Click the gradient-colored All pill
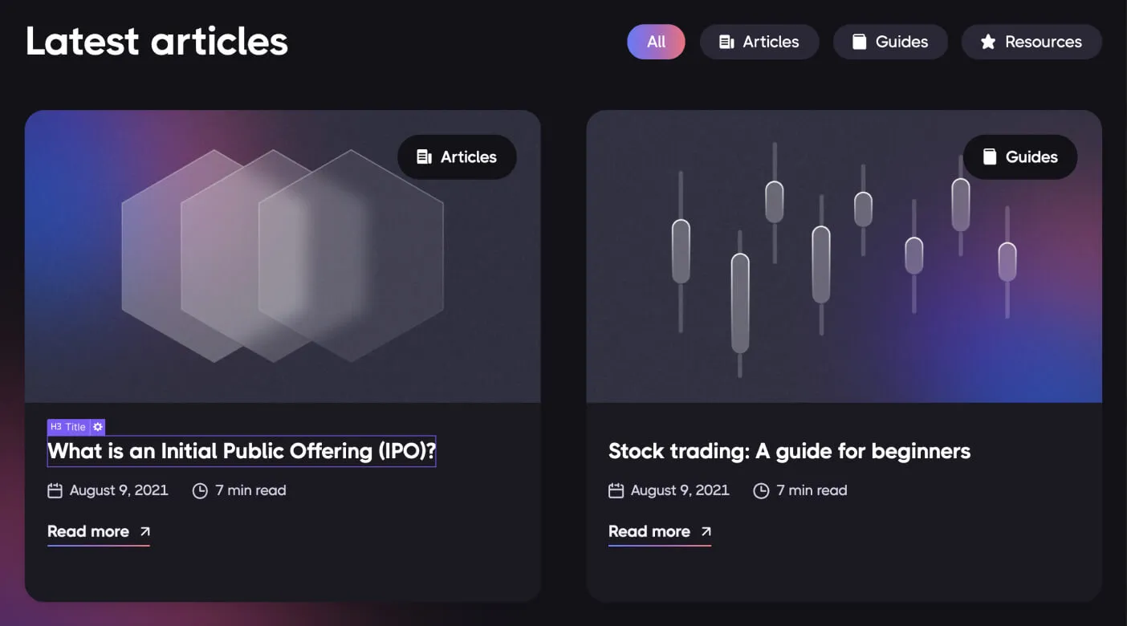This screenshot has width=1127, height=626. [656, 41]
